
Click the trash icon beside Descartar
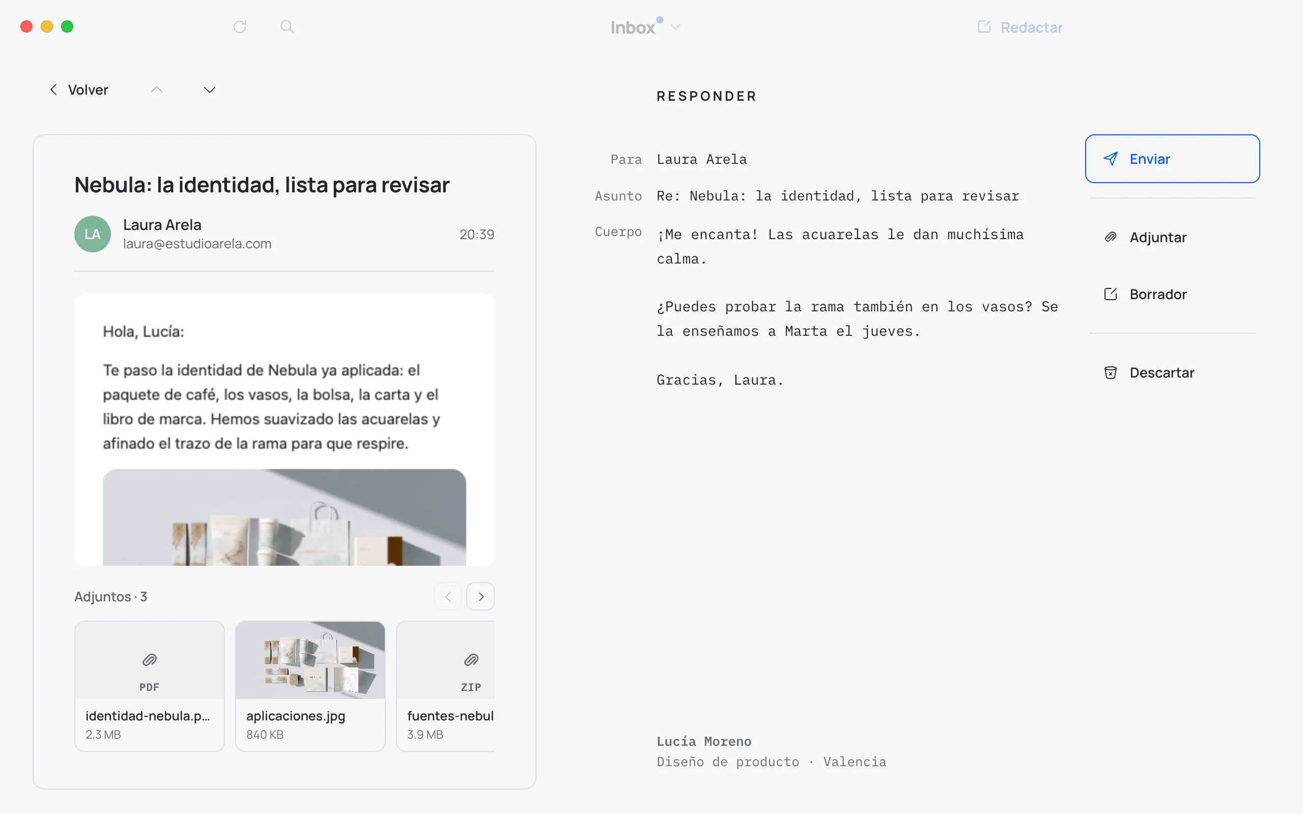pos(1110,372)
